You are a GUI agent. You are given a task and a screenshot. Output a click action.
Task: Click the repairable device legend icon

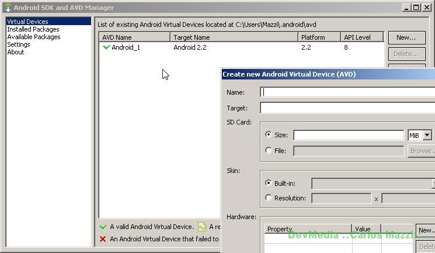pos(202,227)
